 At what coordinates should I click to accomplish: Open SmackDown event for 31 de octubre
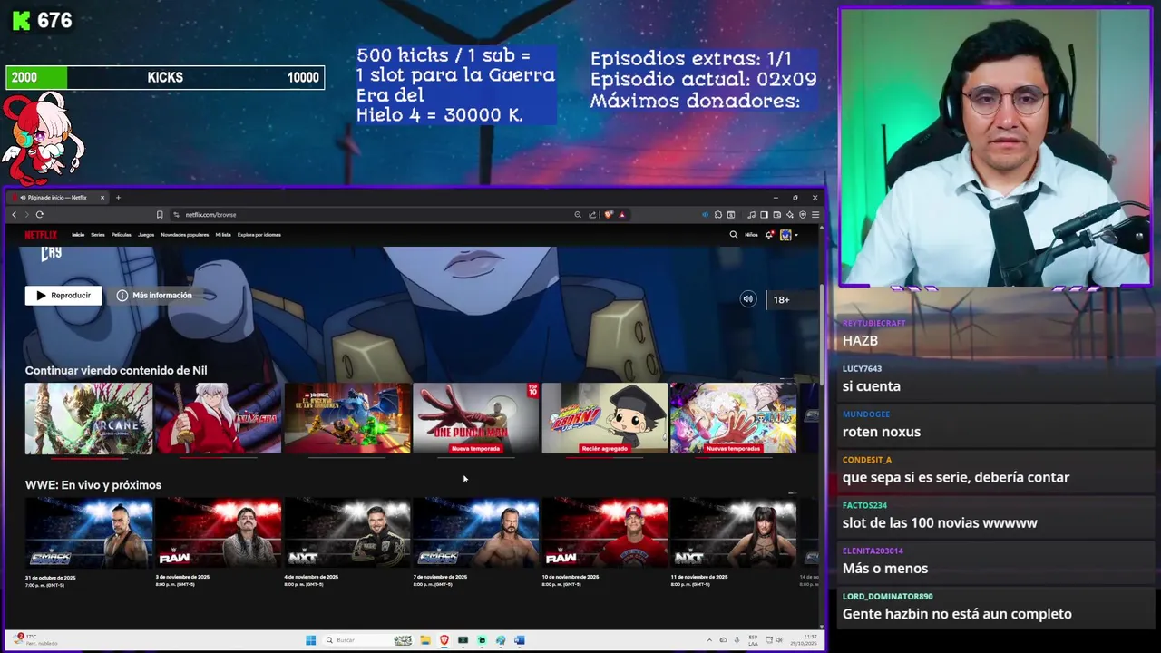pos(89,533)
